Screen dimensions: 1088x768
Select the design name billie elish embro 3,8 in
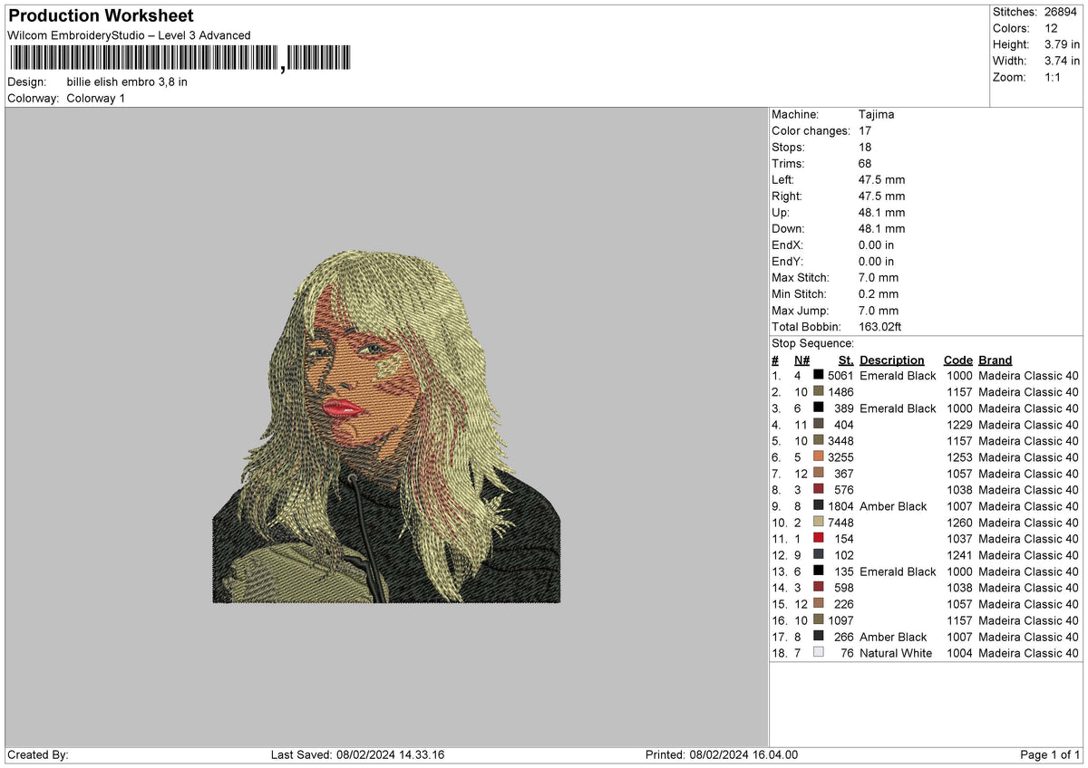coord(127,82)
